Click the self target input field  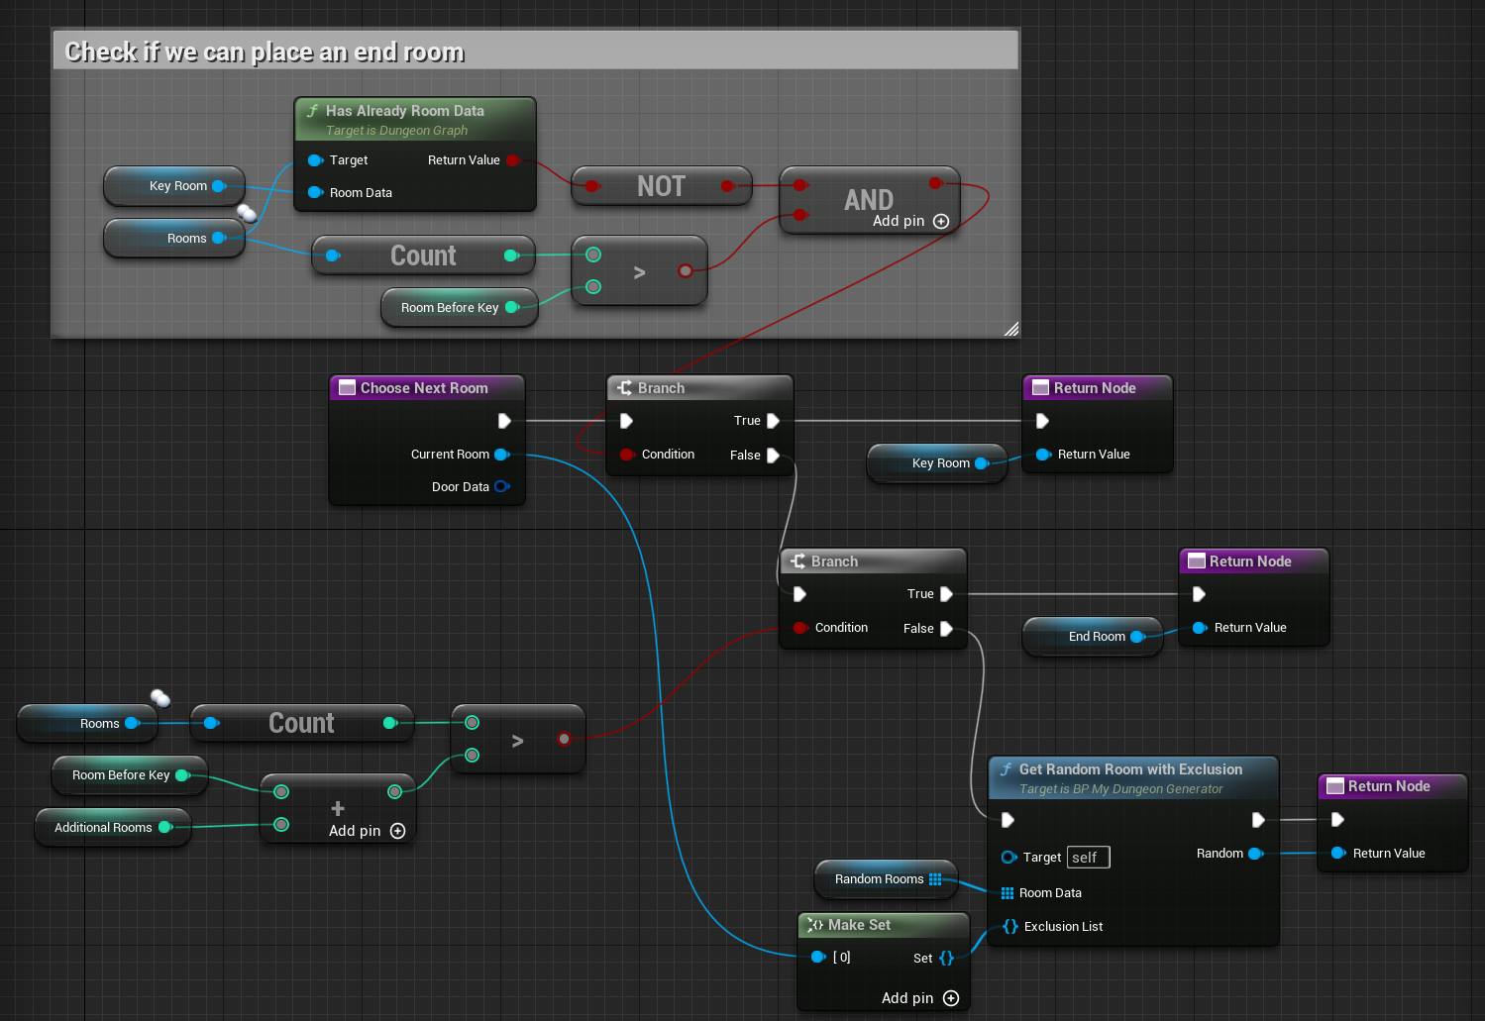coord(1088,858)
